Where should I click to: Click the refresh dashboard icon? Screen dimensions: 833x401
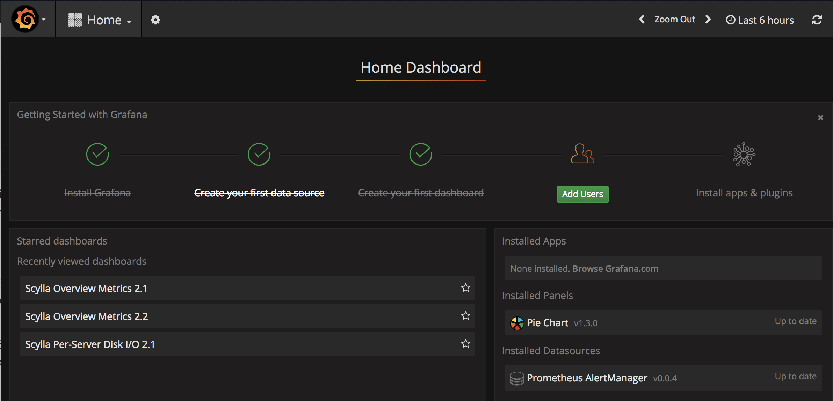pos(817,20)
